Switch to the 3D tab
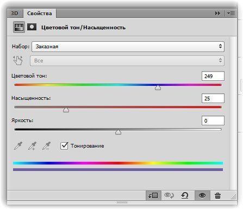 click(x=15, y=13)
